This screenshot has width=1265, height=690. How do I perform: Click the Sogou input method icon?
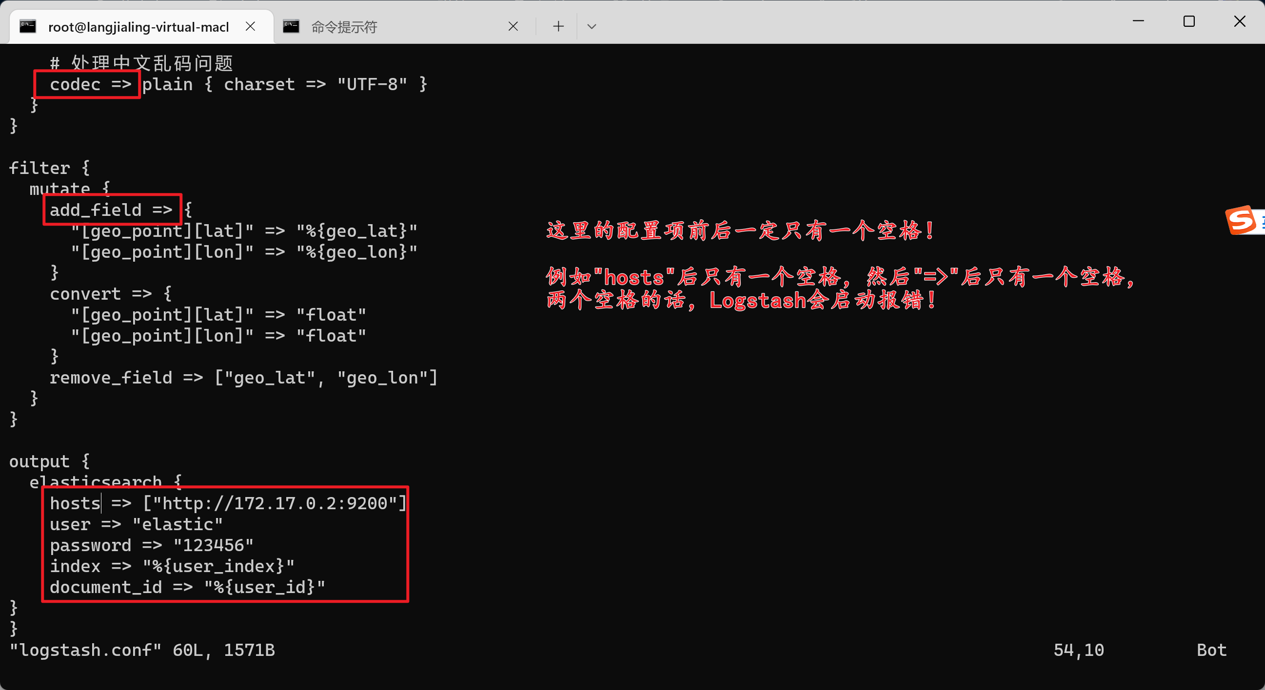point(1242,220)
